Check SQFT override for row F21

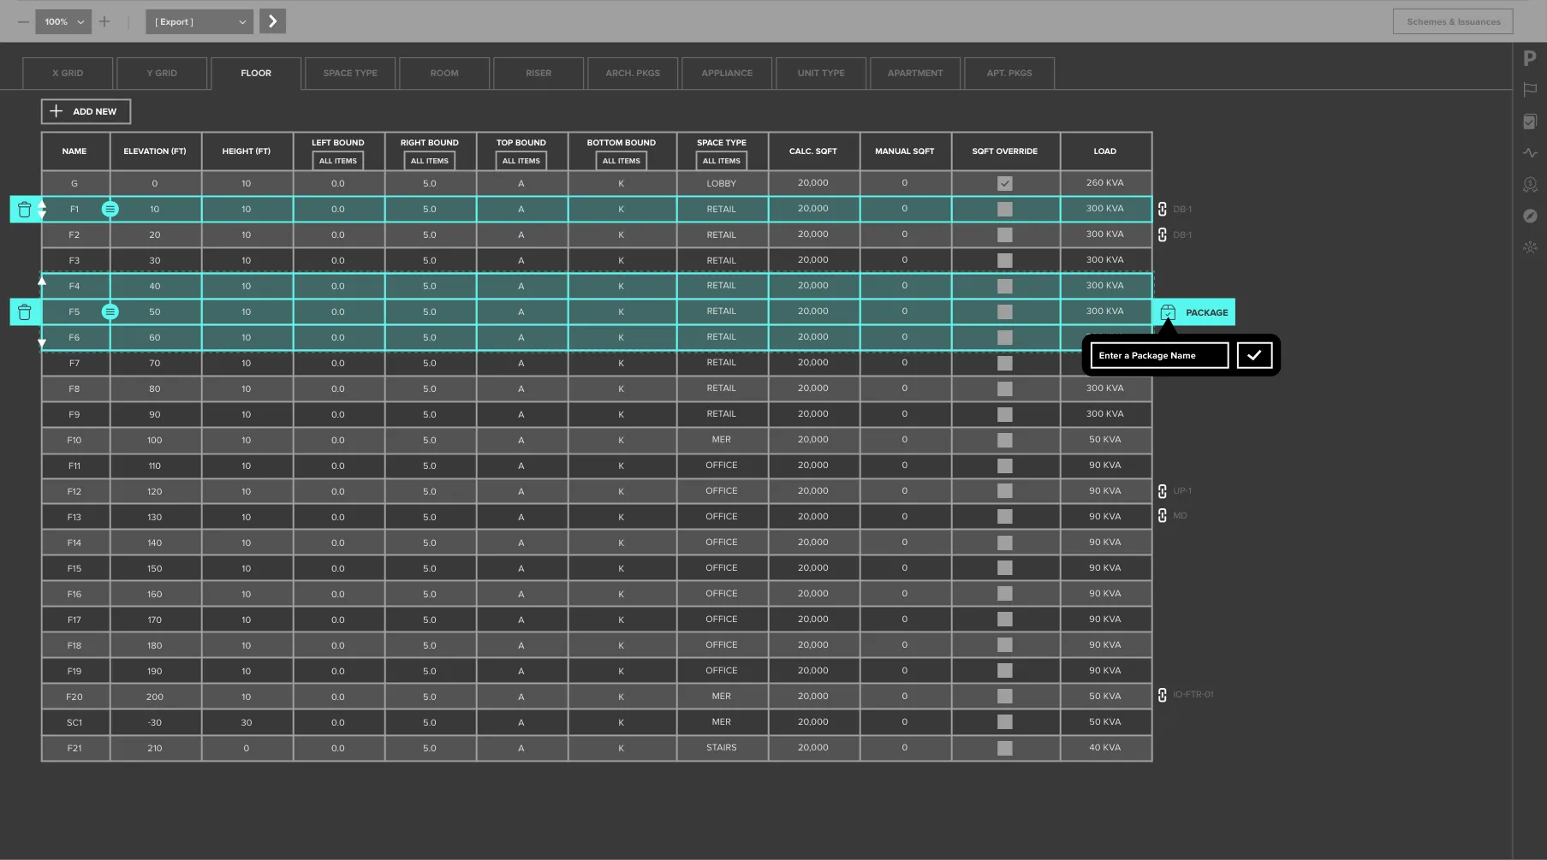point(1005,748)
